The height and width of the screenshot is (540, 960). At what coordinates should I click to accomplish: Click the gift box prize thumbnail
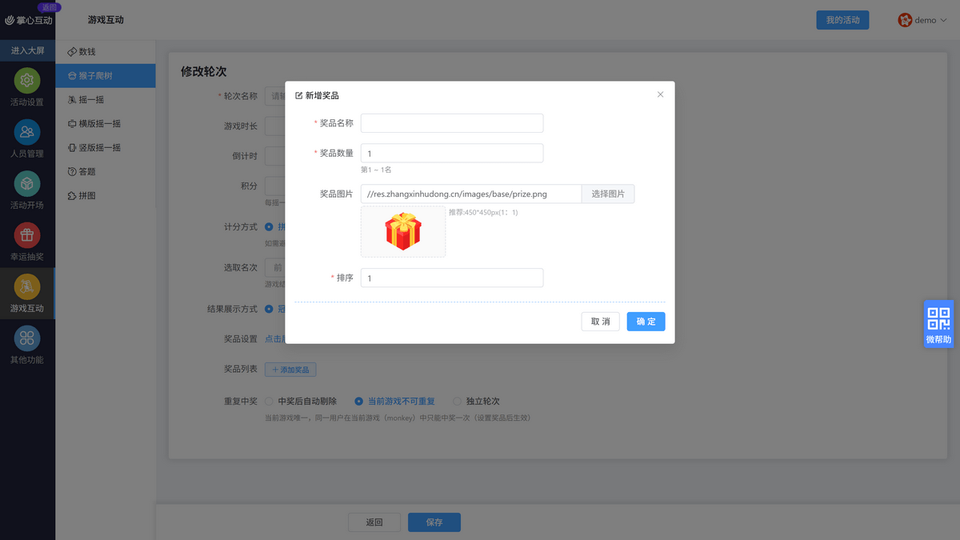pyautogui.click(x=403, y=231)
